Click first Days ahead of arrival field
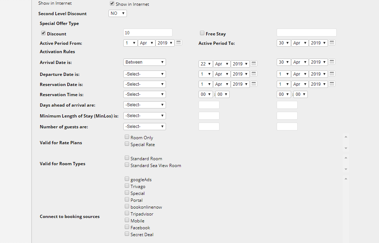The image size is (379, 243). (x=209, y=105)
